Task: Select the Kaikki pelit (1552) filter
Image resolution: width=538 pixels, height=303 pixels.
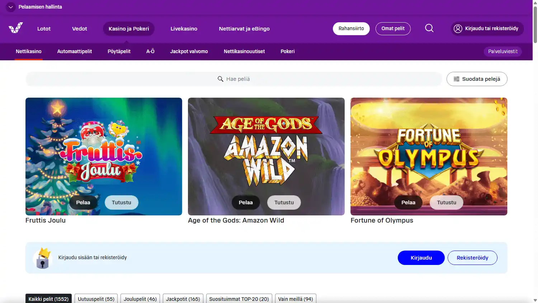Action: point(48,299)
